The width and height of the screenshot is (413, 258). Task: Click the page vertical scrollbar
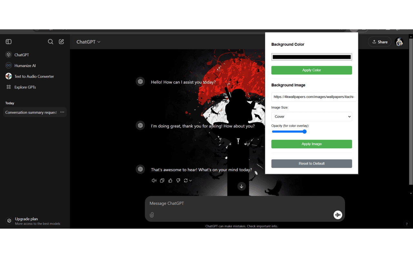(x=411, y=112)
